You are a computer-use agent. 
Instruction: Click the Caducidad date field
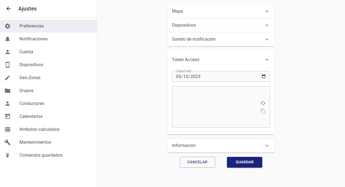pyautogui.click(x=221, y=76)
